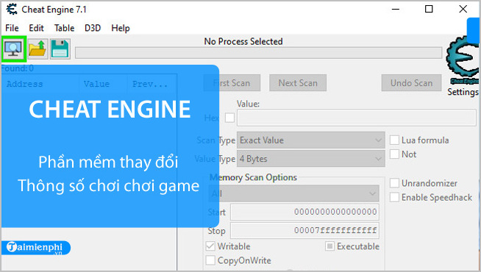Click the No Process Selected label
This screenshot has height=272, width=481.
point(243,41)
